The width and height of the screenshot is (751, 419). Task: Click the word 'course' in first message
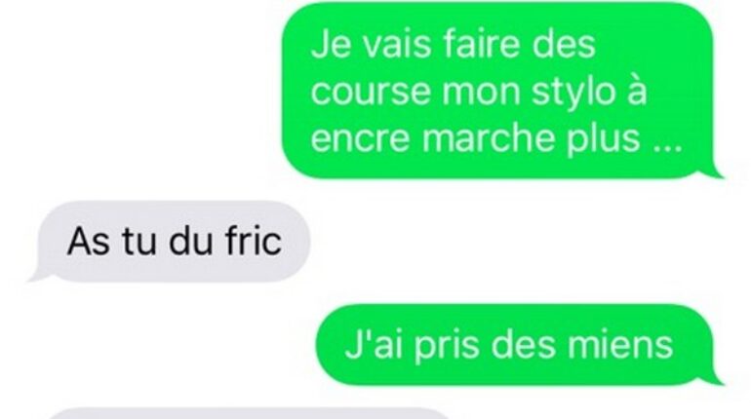tap(372, 93)
